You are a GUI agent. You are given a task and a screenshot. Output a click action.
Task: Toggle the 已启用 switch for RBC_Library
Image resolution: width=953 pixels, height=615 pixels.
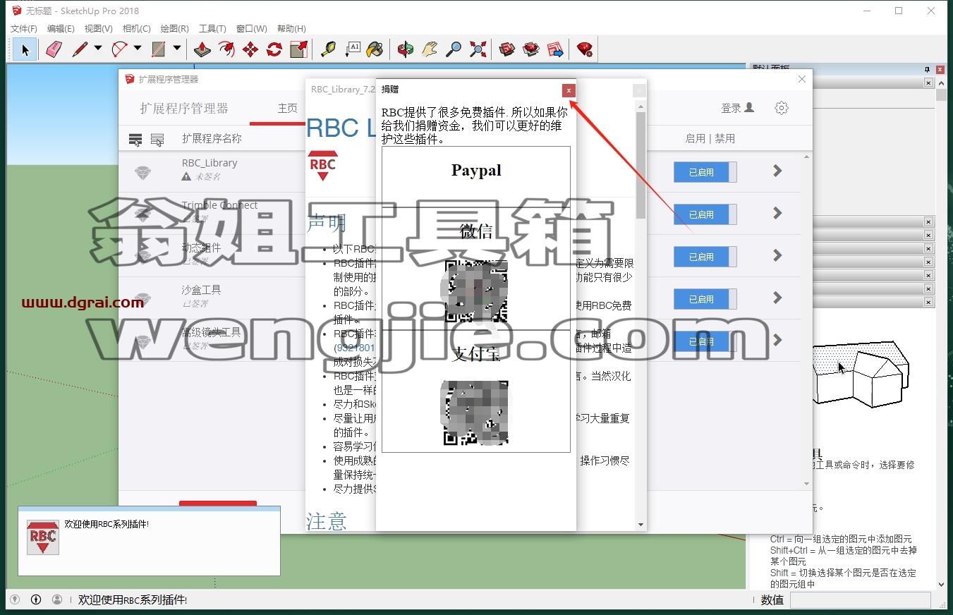(x=705, y=172)
